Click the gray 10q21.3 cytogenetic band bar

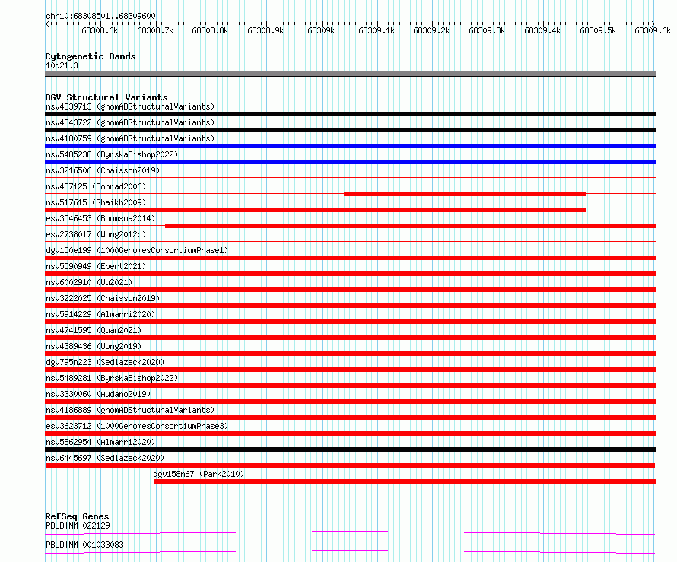click(x=350, y=74)
